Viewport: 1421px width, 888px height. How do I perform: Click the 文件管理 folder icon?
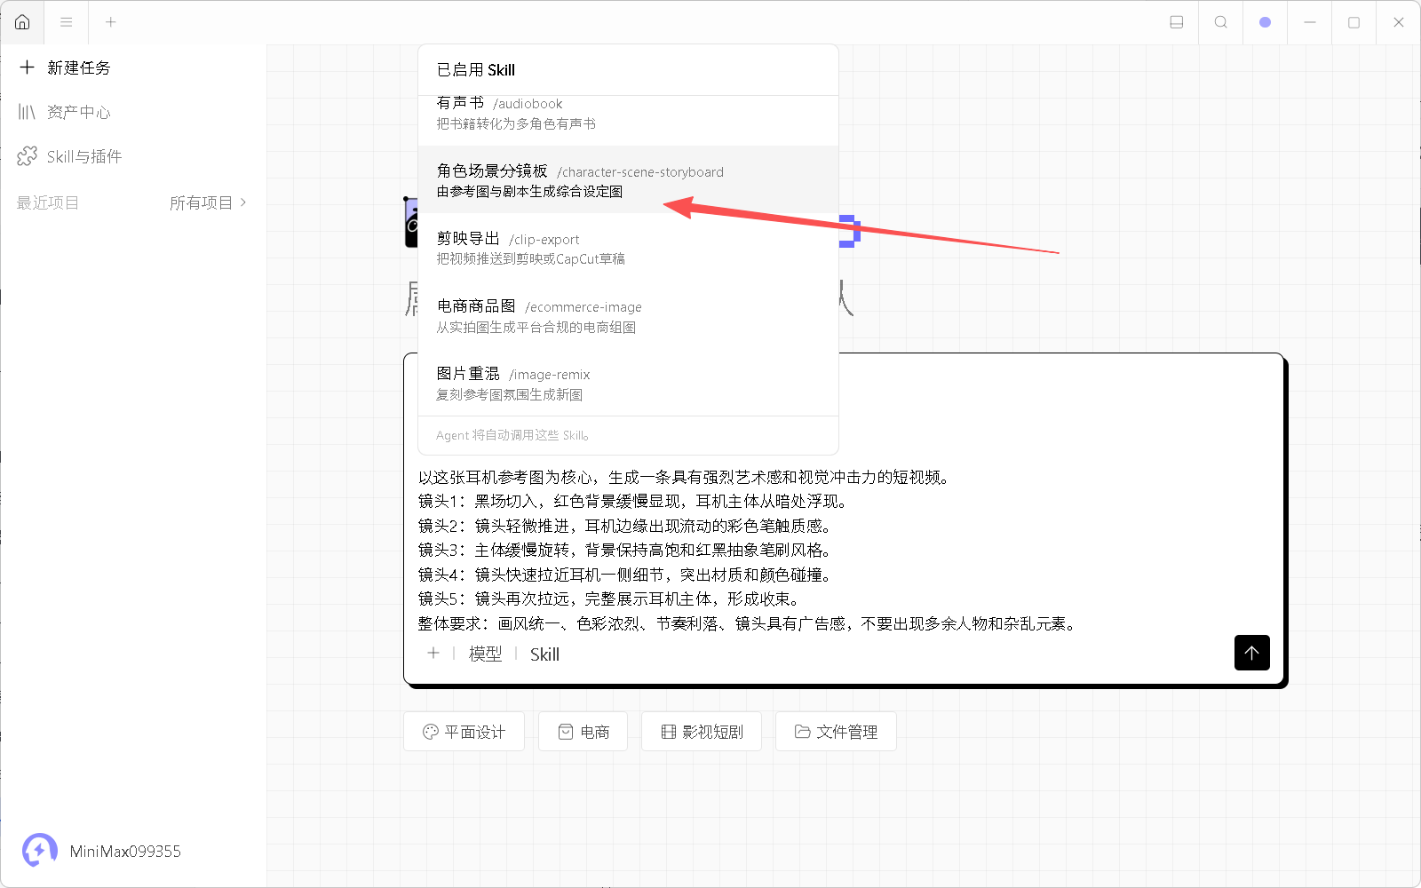[x=803, y=732]
